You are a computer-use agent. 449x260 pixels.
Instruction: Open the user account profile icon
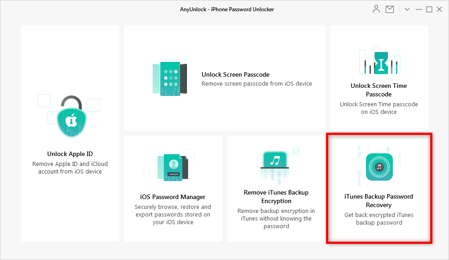376,9
